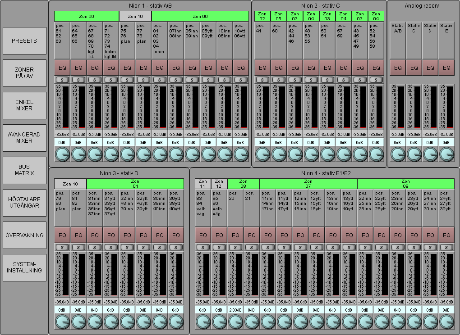The width and height of the screenshot is (460, 335).
Task: Open the ÖVERVAKNING page
Action: point(24,235)
